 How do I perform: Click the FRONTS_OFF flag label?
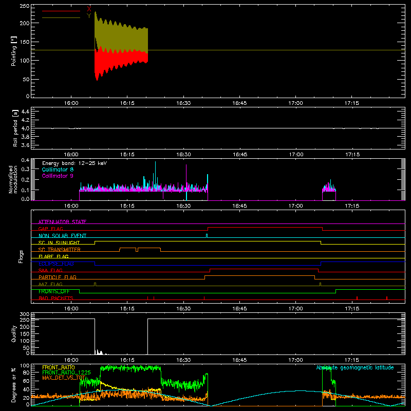pyautogui.click(x=54, y=291)
